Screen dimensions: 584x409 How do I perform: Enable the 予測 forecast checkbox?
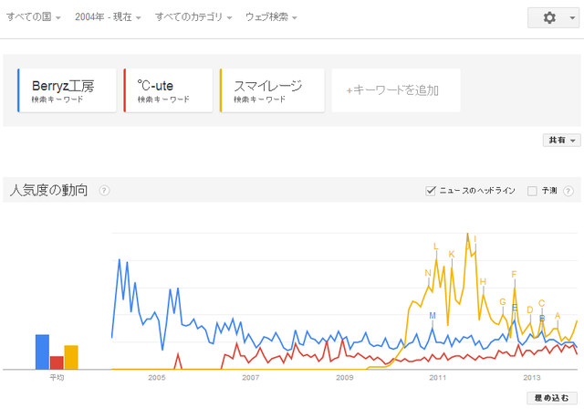(x=532, y=191)
